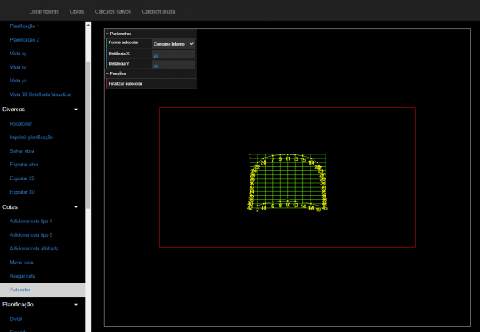Select Apagar cota
Viewport: 480px width, 332px height.
coord(22,275)
